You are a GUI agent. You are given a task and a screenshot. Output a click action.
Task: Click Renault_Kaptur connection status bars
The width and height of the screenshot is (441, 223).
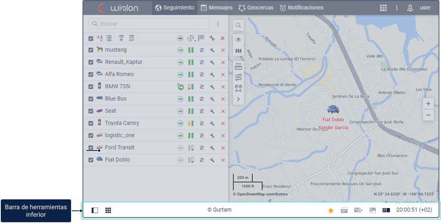(x=191, y=62)
